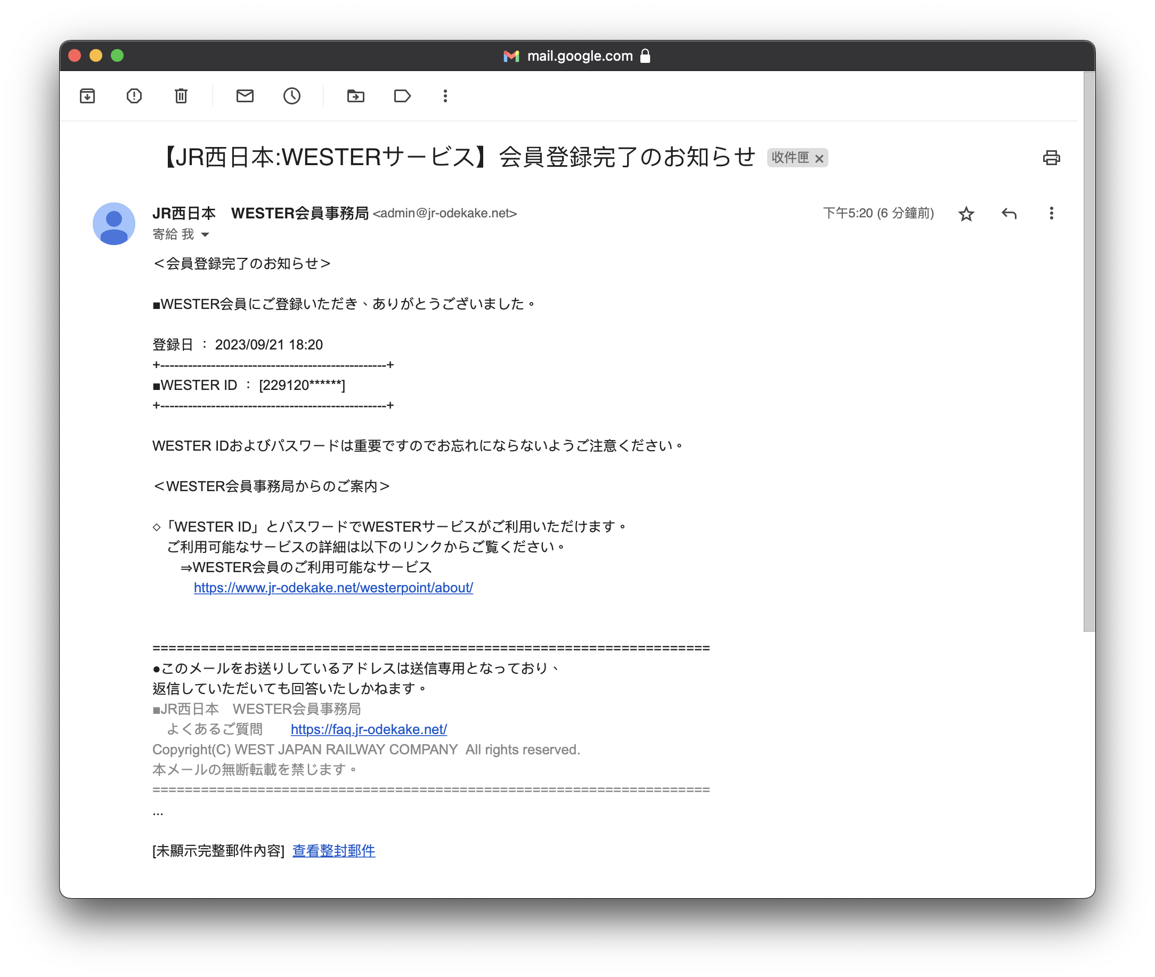The height and width of the screenshot is (977, 1155).
Task: Star this message from JR西日本
Action: [x=966, y=214]
